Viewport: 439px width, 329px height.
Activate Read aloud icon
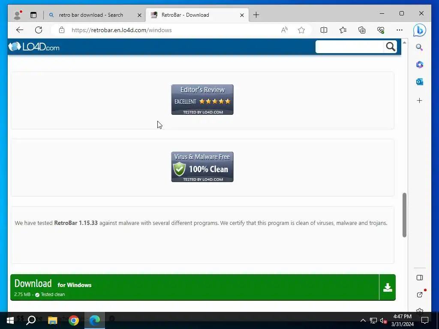coord(284,30)
